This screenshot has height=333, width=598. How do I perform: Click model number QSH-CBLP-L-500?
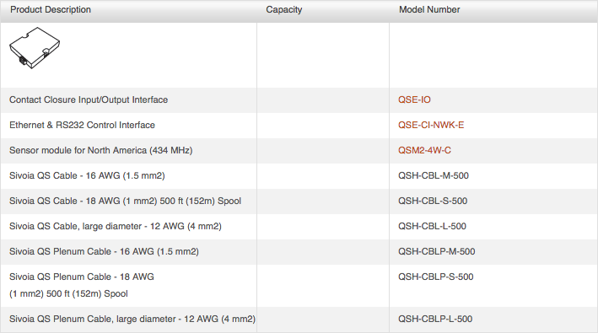pos(435,319)
